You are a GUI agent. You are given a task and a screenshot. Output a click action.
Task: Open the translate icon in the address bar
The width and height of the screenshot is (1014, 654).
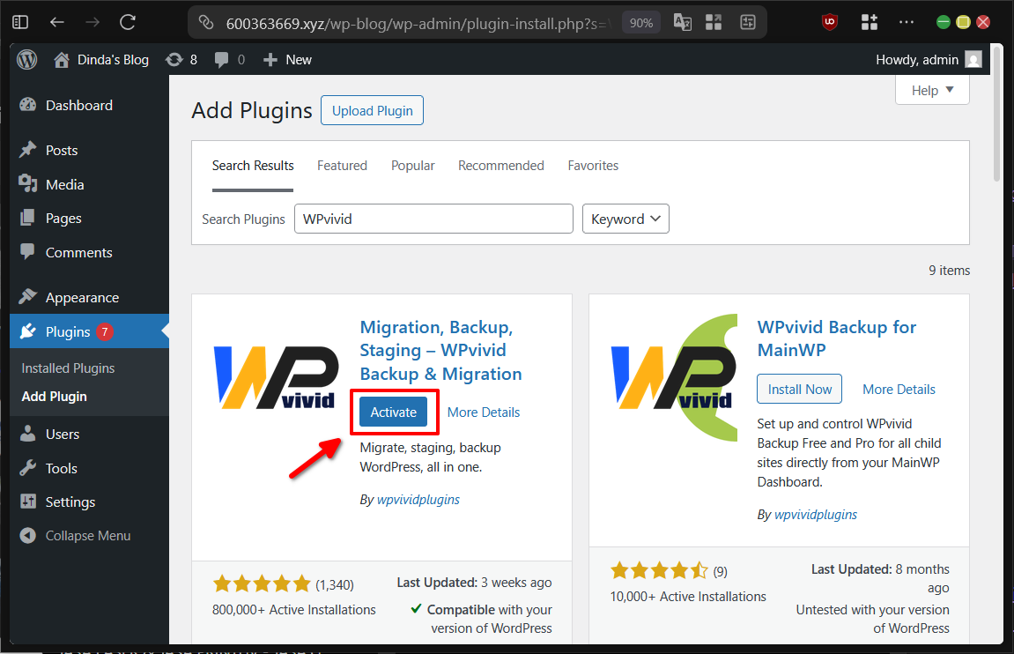tap(682, 21)
